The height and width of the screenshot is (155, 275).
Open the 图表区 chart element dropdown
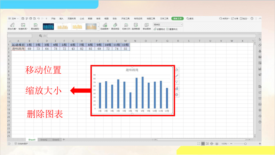(168, 25)
